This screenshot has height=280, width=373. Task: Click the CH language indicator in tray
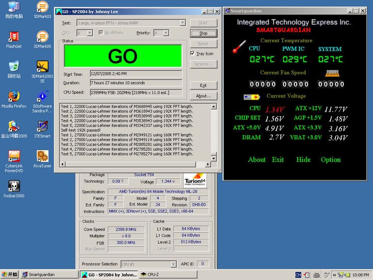coord(298,275)
